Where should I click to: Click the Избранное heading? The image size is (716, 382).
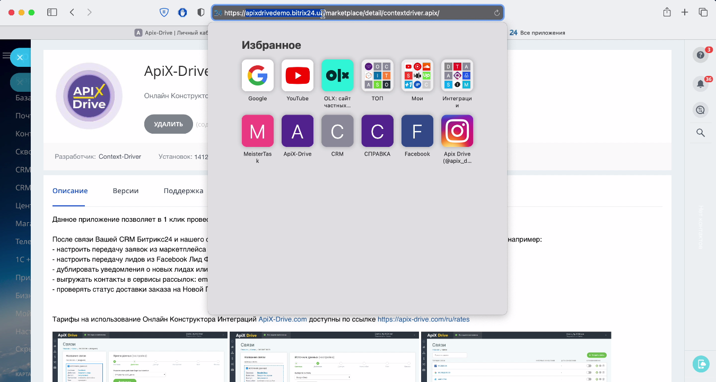(272, 45)
